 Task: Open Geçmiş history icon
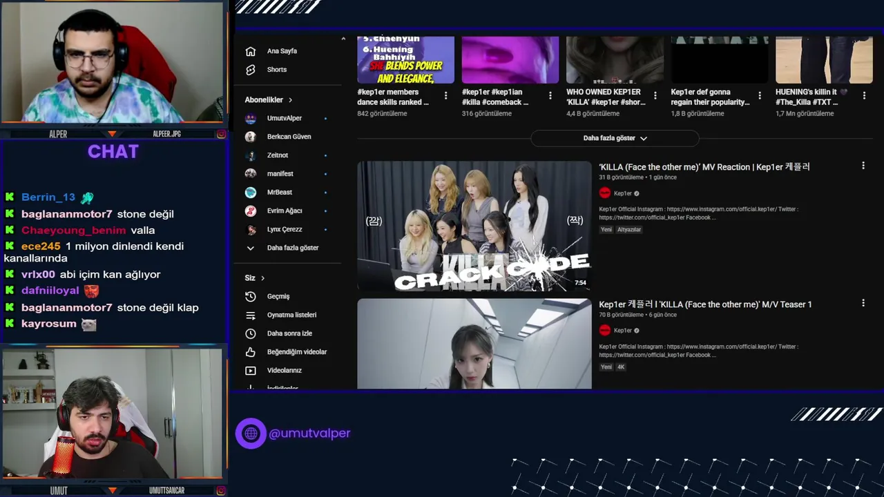[x=251, y=296]
